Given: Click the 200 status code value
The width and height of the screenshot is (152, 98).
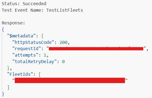Looking at the screenshot, I should pyautogui.click(x=63, y=43).
